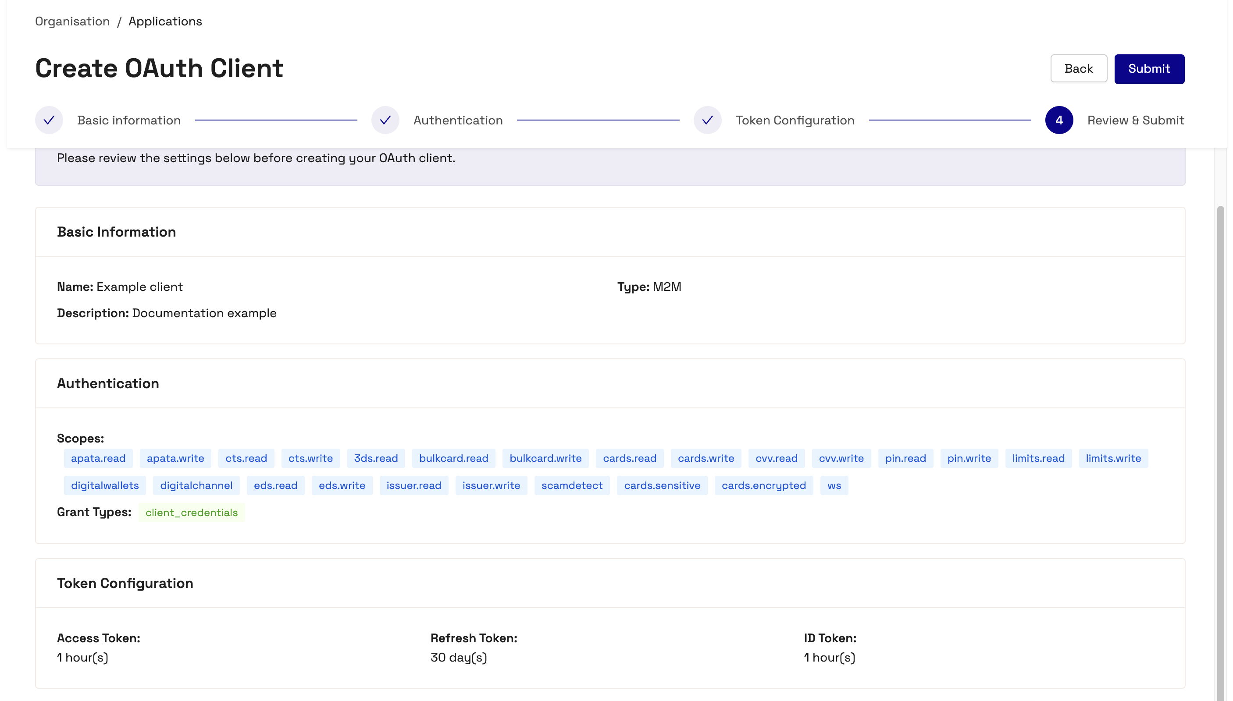Click the step 4 Review & Submit circle

pyautogui.click(x=1058, y=120)
